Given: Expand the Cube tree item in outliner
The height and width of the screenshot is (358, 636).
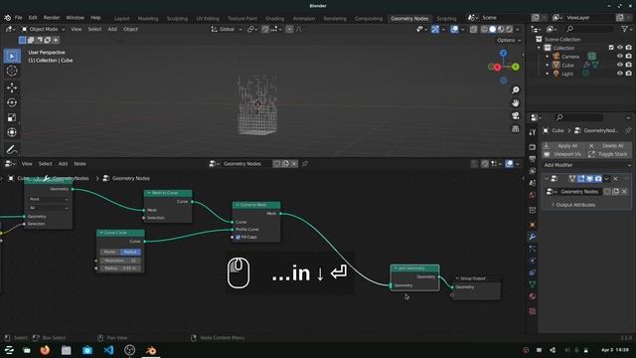Looking at the screenshot, I should [x=548, y=65].
